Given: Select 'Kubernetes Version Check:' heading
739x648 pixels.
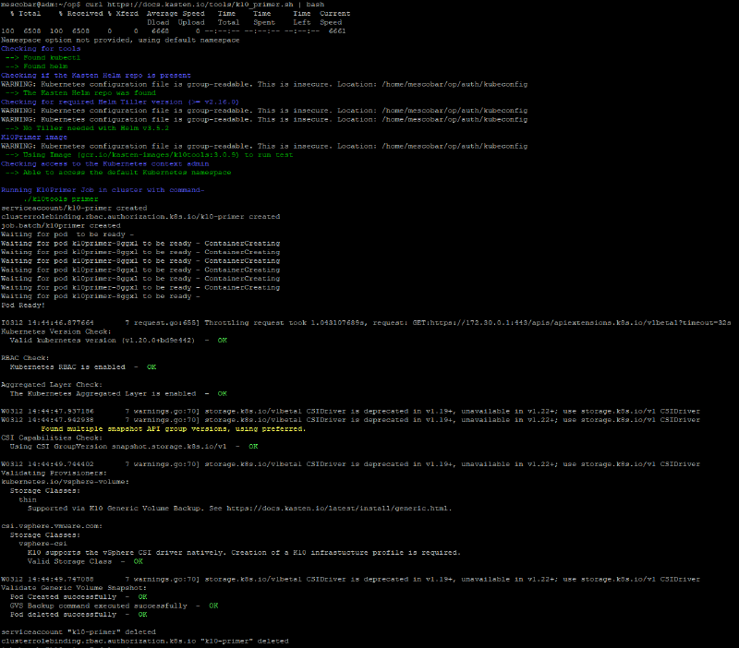Looking at the screenshot, I should 56,331.
